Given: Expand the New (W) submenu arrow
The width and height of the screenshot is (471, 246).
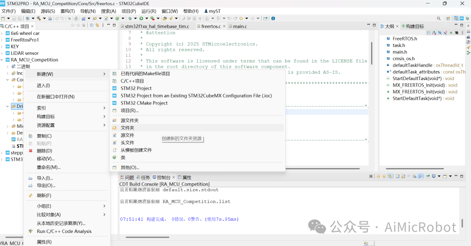Looking at the screenshot, I should pos(104,74).
